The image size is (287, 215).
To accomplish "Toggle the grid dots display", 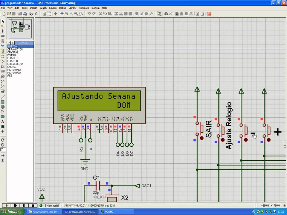I will click(49, 14).
